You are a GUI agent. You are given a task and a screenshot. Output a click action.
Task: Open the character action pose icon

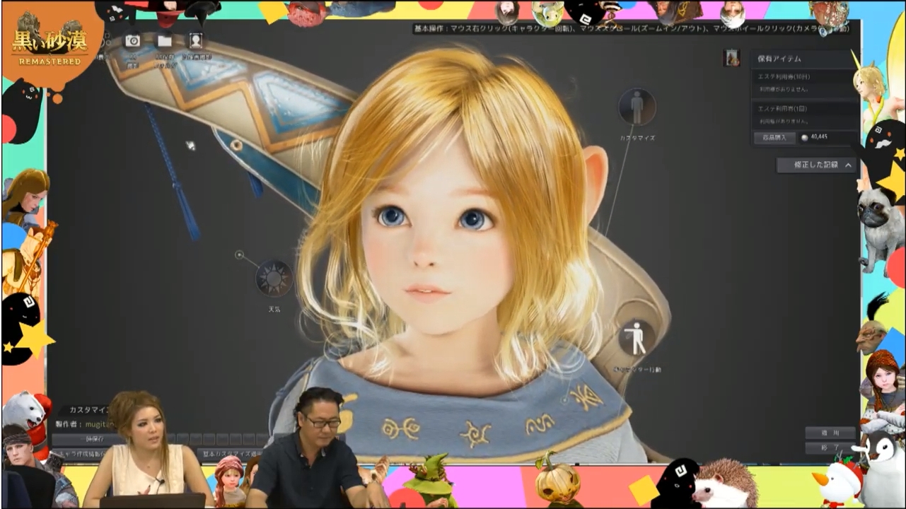637,338
